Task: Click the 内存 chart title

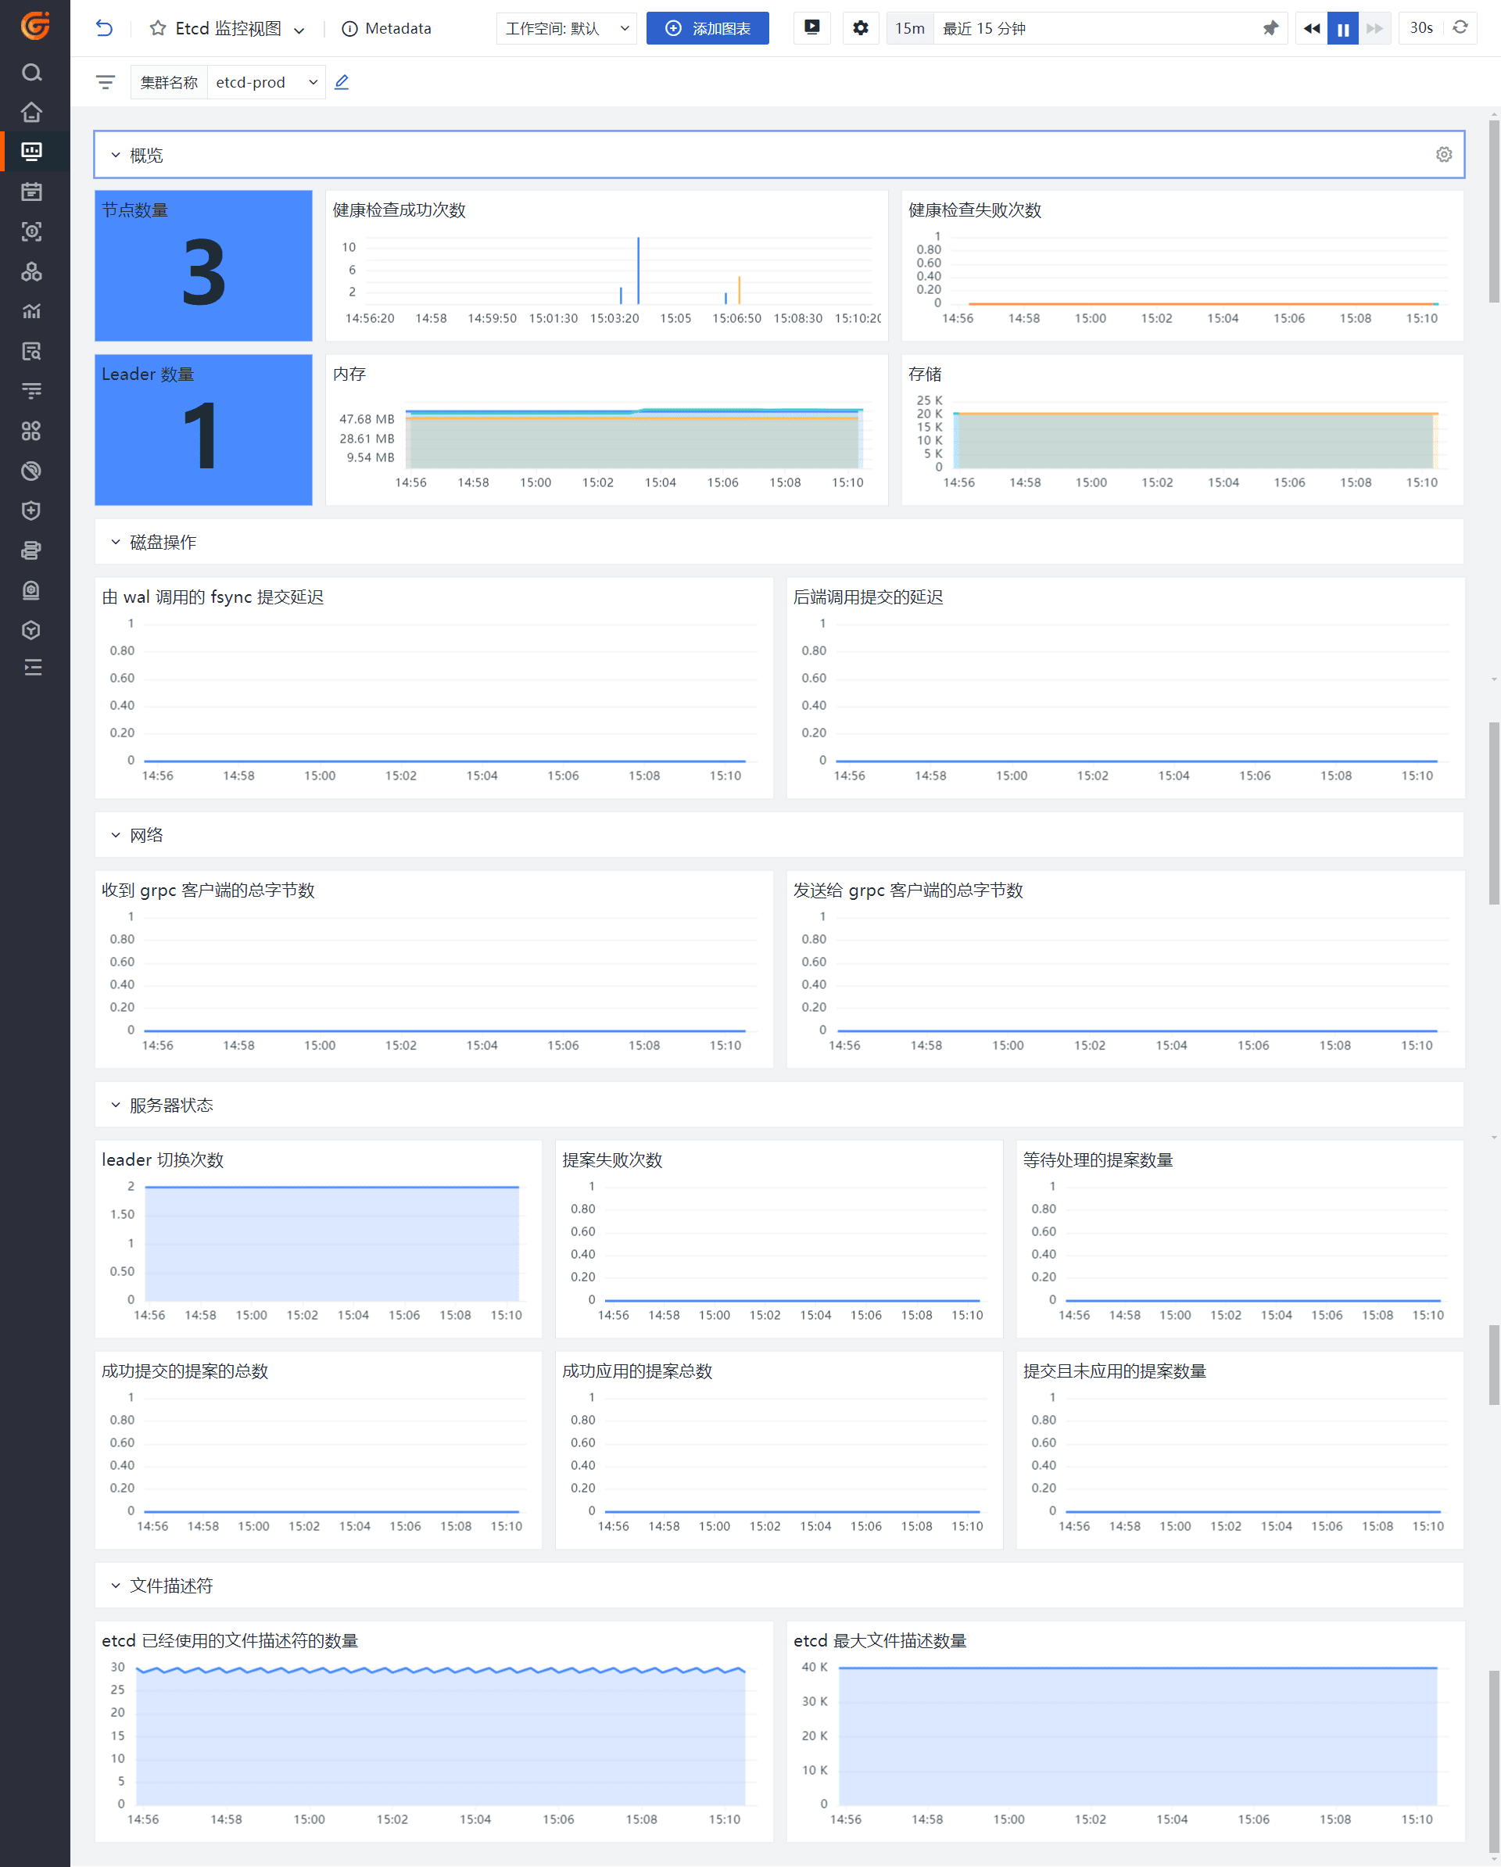Action: [x=349, y=374]
